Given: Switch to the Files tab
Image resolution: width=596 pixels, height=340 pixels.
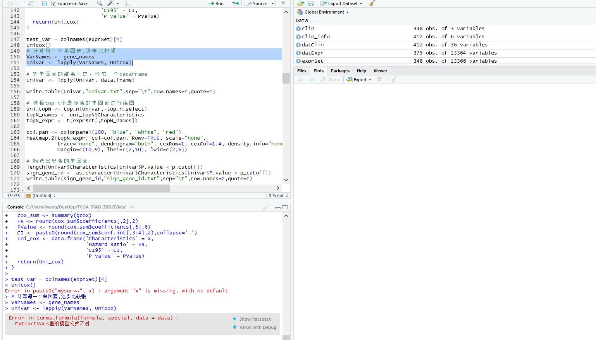Looking at the screenshot, I should [x=301, y=71].
